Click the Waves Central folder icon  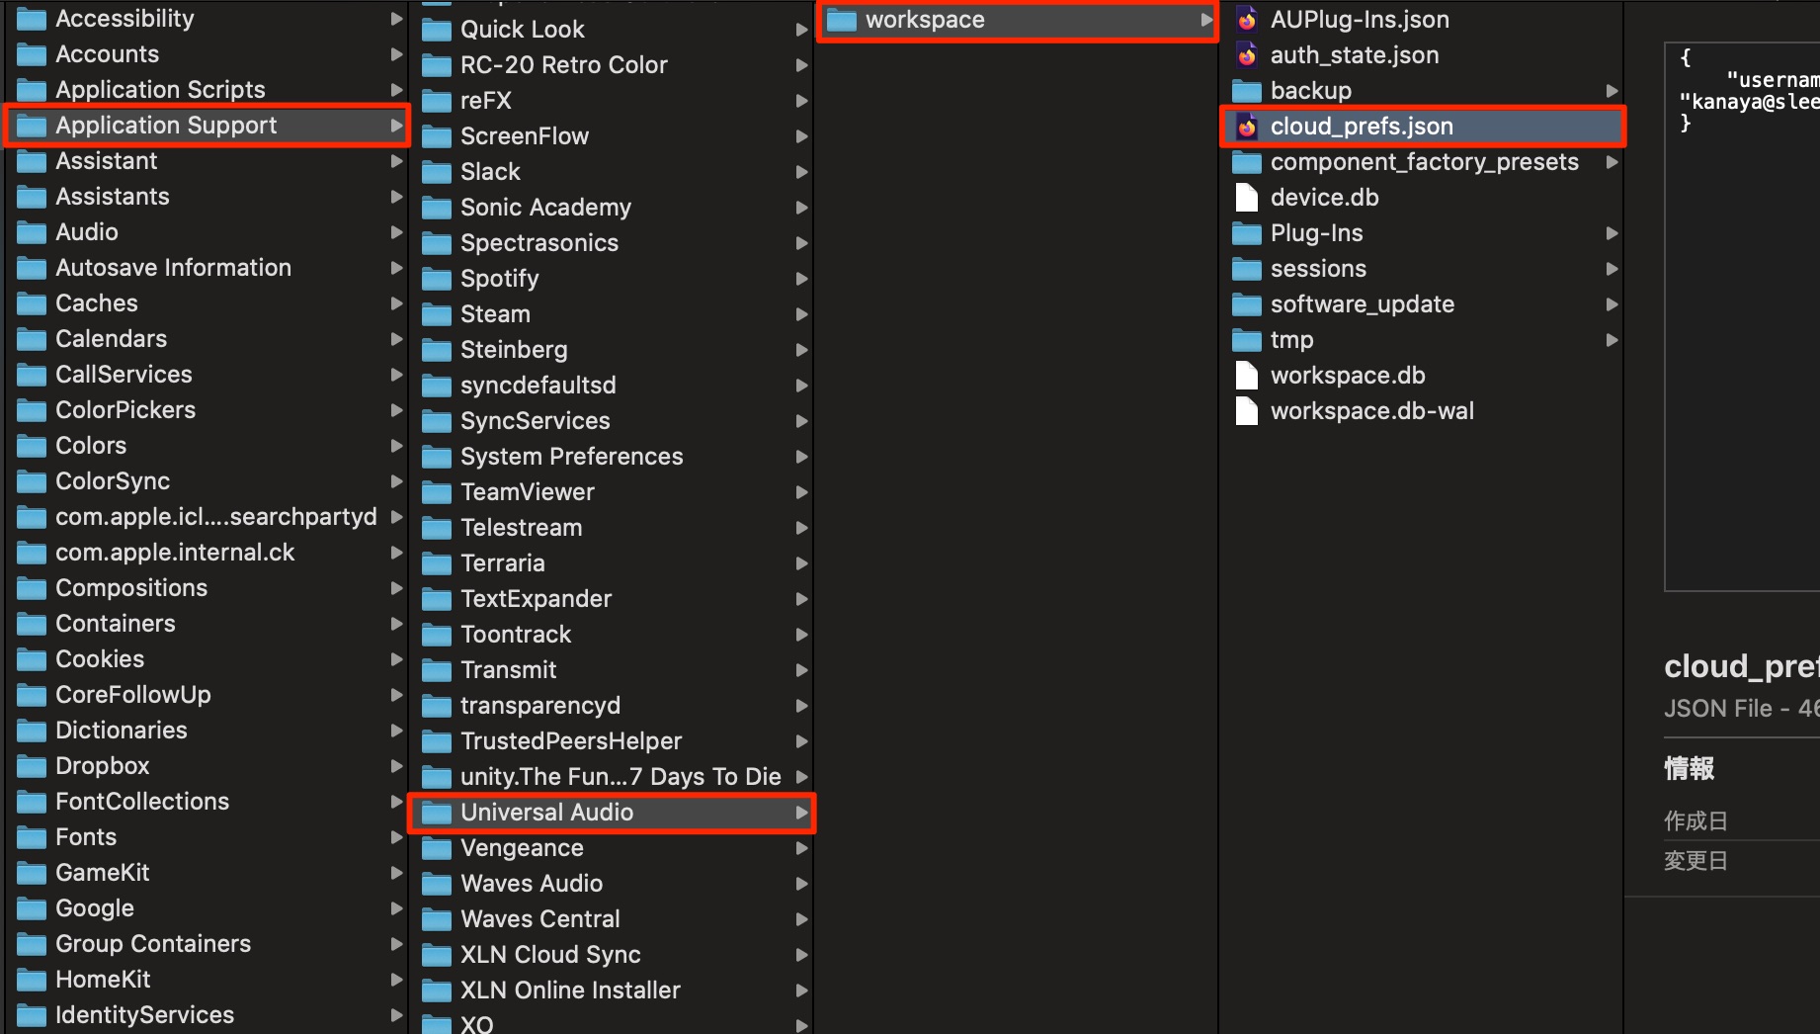click(x=437, y=919)
